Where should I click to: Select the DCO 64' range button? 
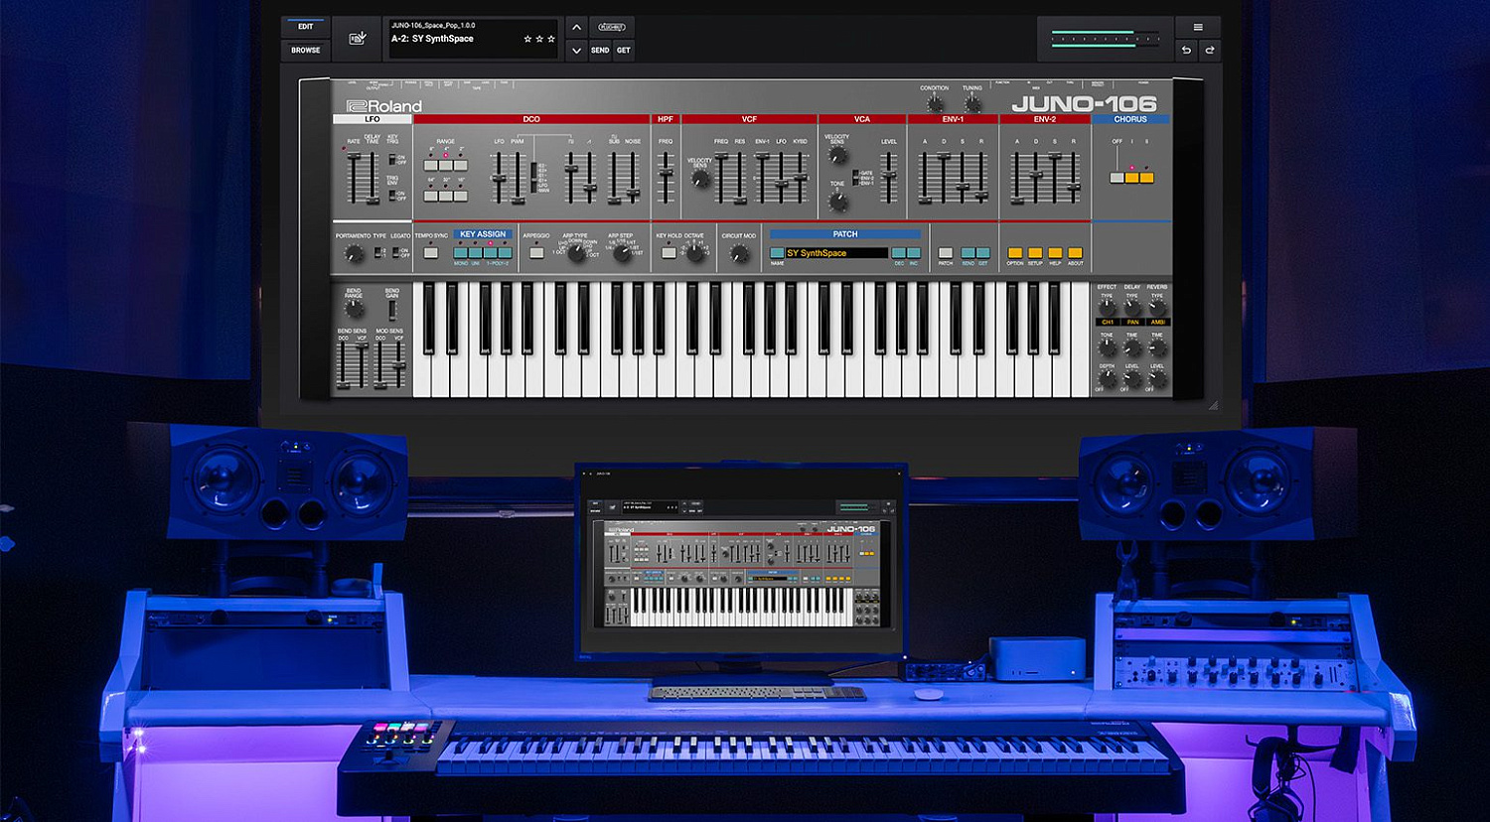(x=431, y=196)
